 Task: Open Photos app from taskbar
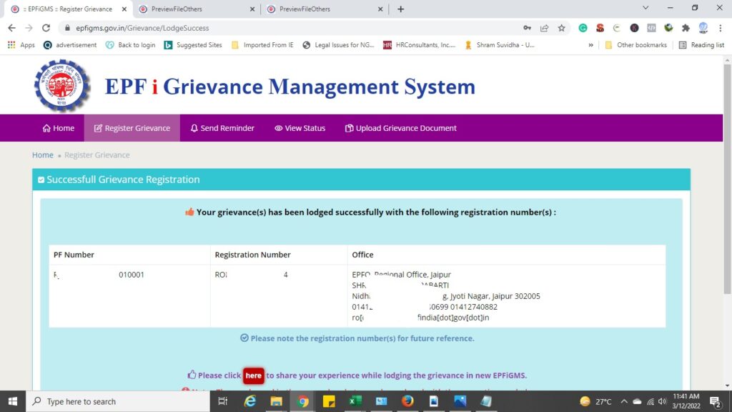[460, 401]
